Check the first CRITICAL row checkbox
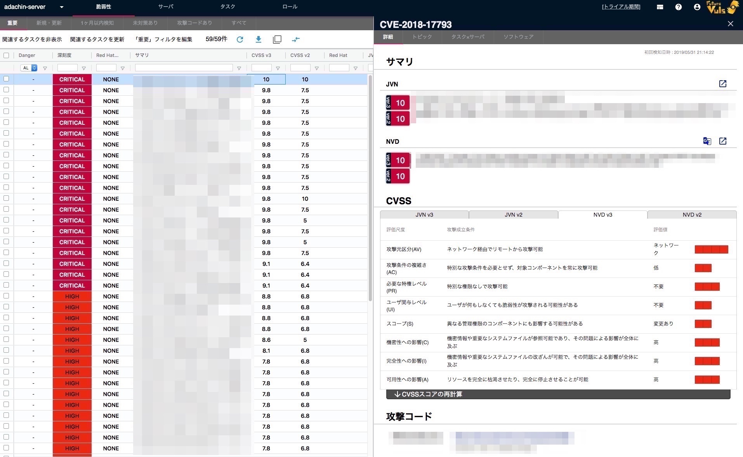 (x=6, y=79)
